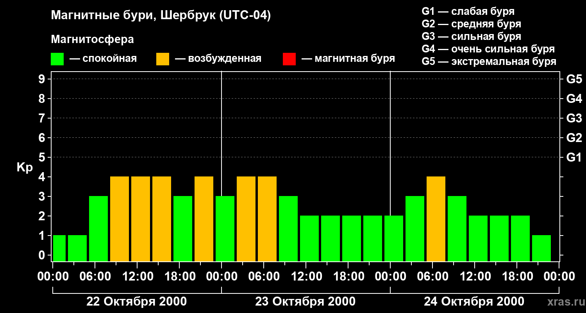Select the title 'Магнитные бури, Шербрук (UTC-04)'
Image resolution: width=586 pixels, height=313 pixels.
161,16
